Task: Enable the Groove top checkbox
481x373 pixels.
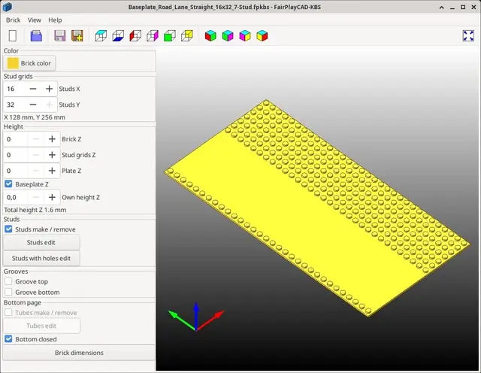Action: tap(8, 281)
